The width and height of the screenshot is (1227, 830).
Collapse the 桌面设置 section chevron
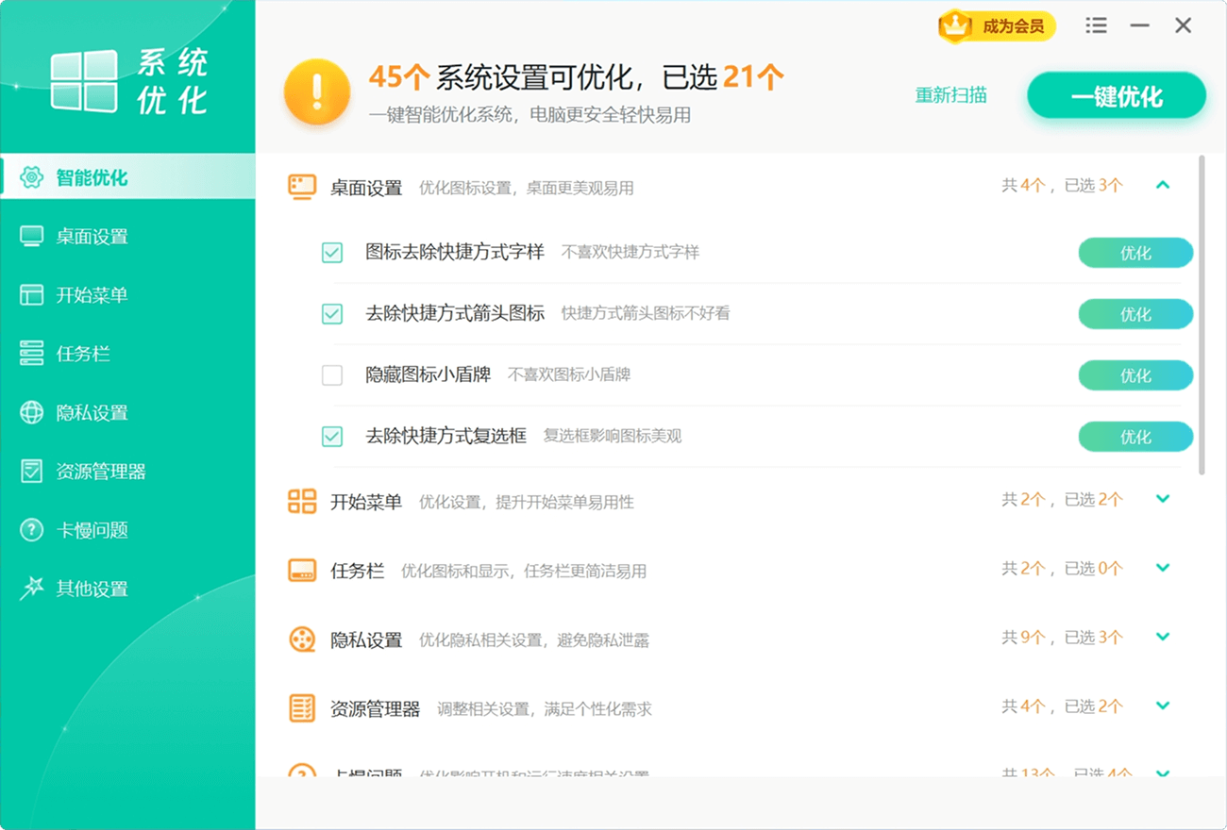[1163, 186]
